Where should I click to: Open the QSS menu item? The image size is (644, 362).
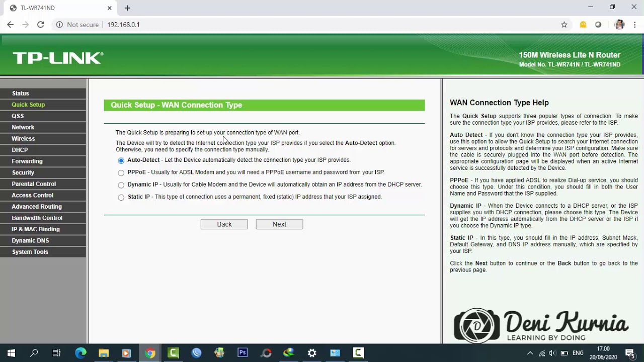tap(43, 116)
